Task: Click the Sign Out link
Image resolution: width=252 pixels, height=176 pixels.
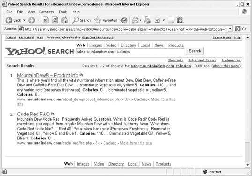Action: [x=89, y=38]
